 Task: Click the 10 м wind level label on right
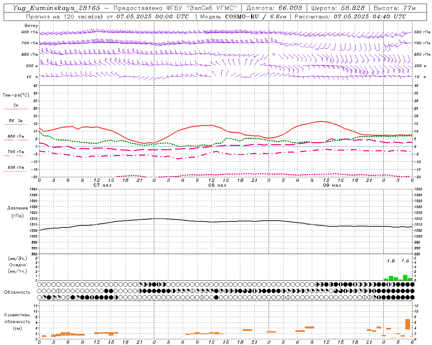420,77
